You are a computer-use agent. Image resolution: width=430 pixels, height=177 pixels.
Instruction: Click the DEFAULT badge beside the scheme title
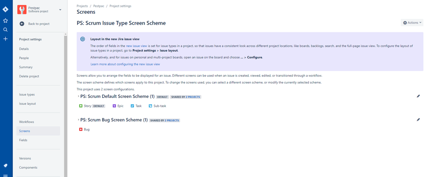pos(162,97)
